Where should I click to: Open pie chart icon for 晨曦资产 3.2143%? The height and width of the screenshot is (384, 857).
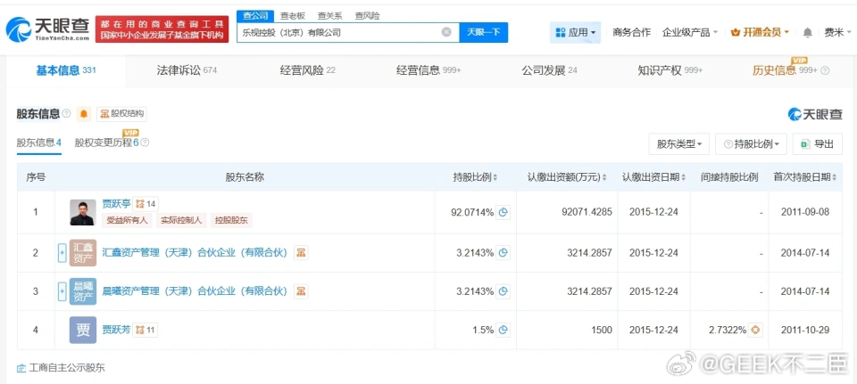503,291
